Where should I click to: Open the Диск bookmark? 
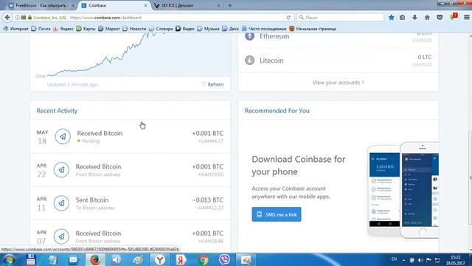click(231, 29)
